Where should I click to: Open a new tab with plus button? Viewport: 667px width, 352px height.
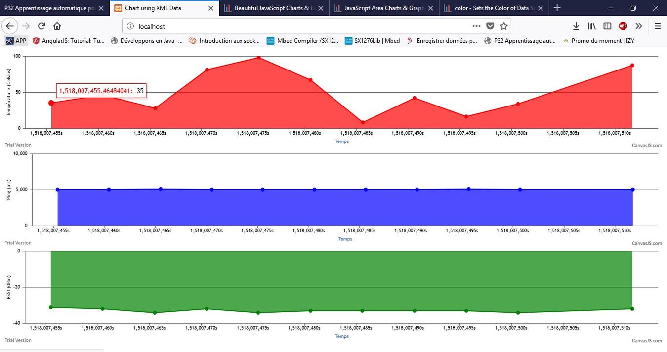click(x=557, y=8)
